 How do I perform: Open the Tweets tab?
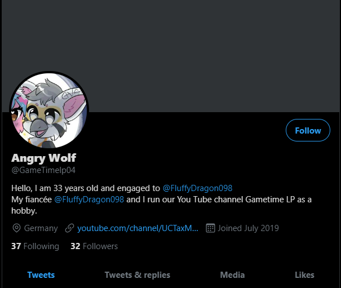(x=41, y=275)
